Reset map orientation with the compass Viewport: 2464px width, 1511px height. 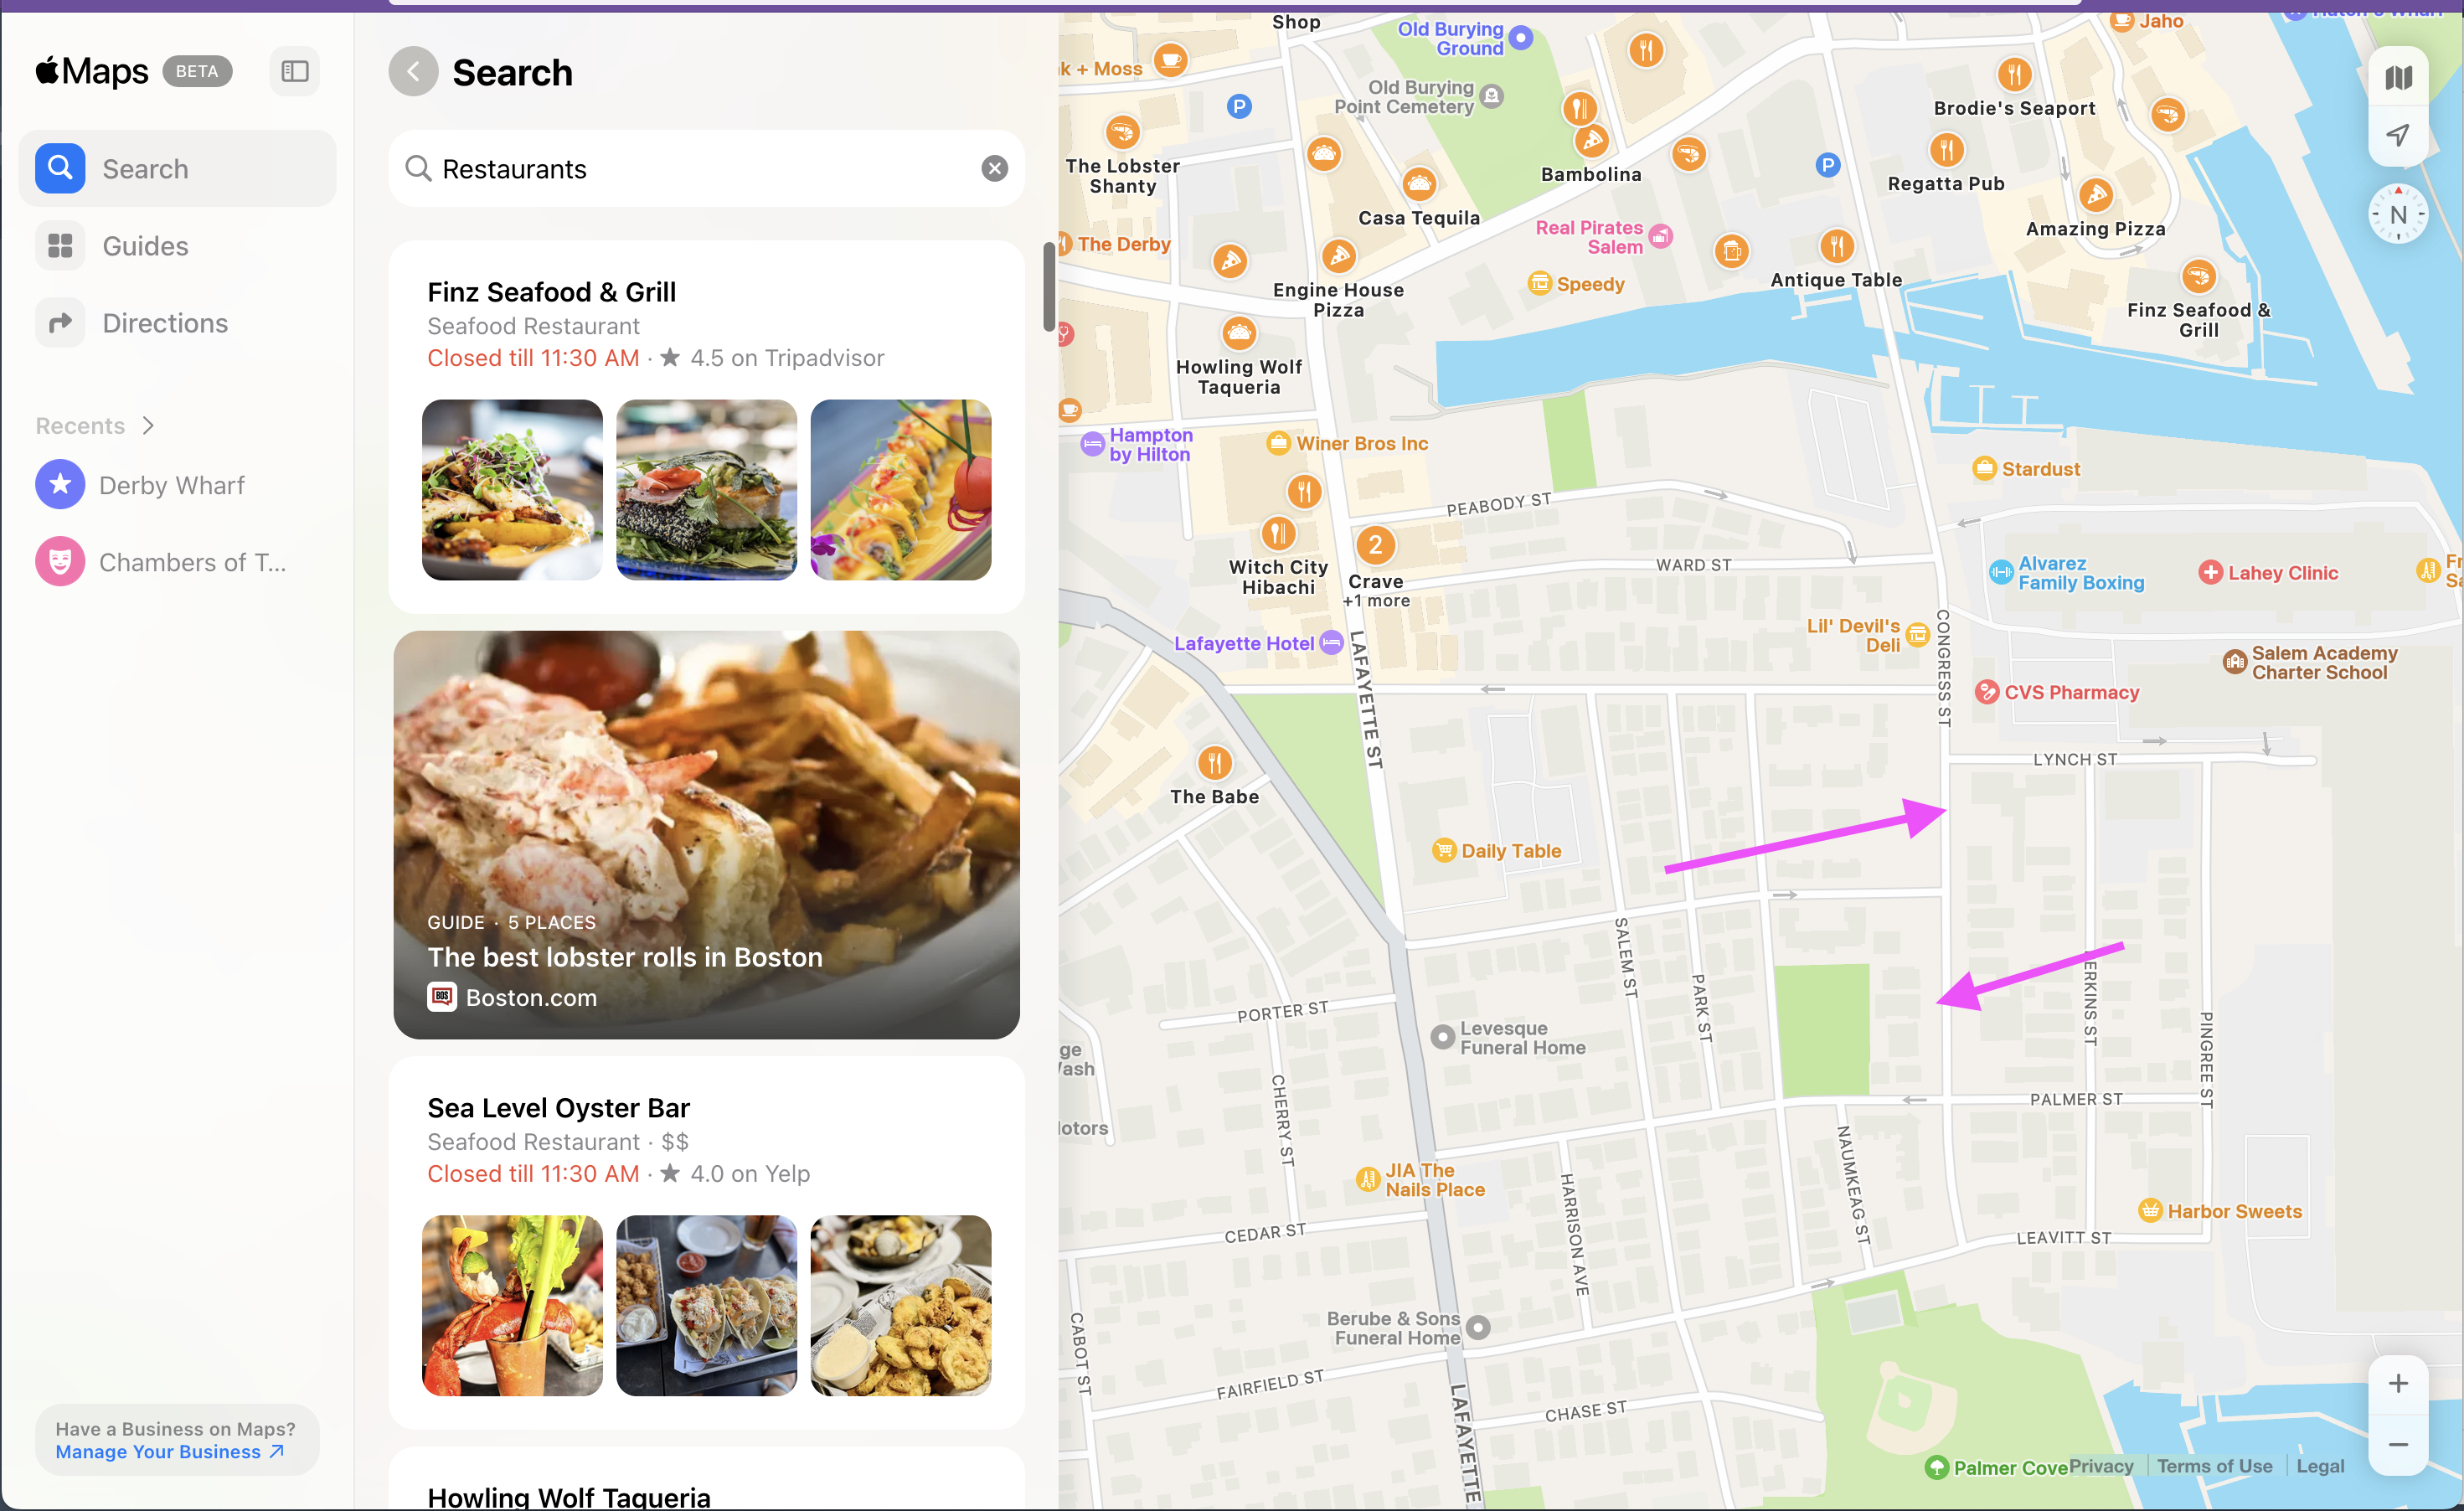(x=2398, y=214)
